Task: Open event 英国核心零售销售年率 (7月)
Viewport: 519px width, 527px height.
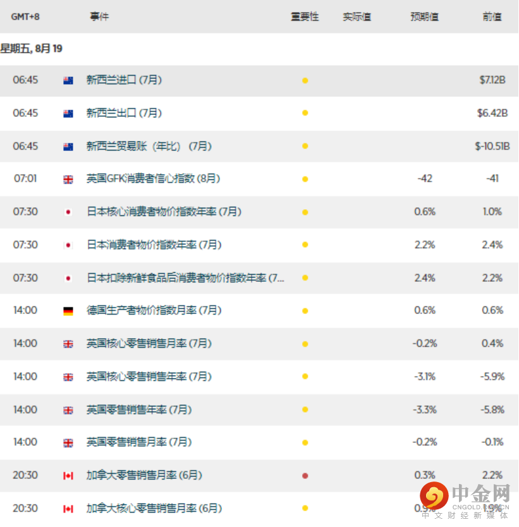Action: [x=149, y=377]
